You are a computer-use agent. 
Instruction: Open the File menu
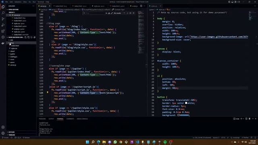coord(6,2)
